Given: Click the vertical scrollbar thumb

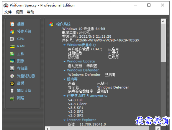Looking at the screenshot, I should point(163,43).
